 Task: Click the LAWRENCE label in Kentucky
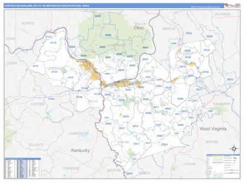click(78, 134)
